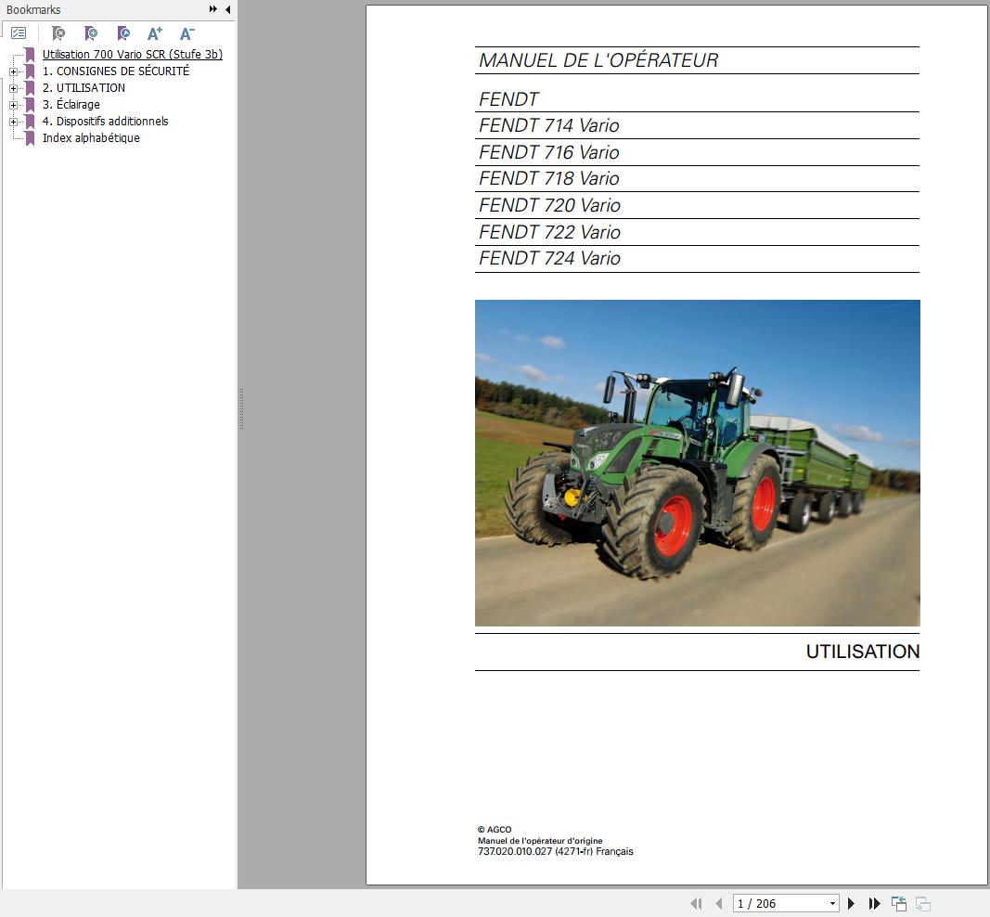The height and width of the screenshot is (917, 990).
Task: Click the bookmark icon beside 3. Éclairage
Action: coord(30,105)
